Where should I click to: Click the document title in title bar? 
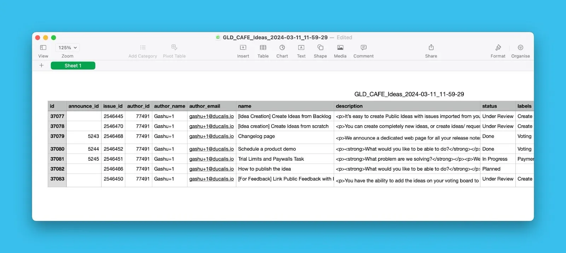275,38
